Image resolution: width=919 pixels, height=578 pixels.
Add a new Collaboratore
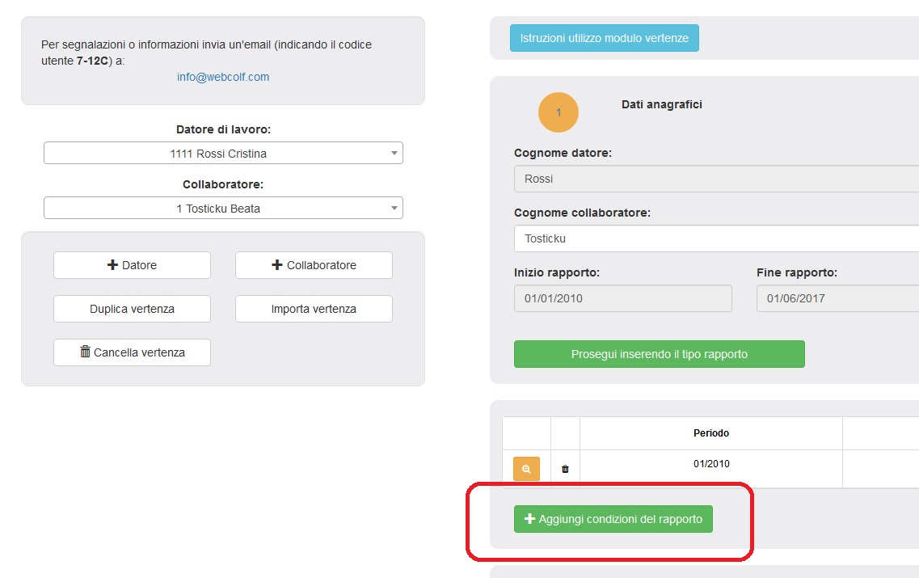(x=314, y=265)
